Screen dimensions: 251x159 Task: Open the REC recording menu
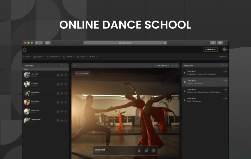click(93, 57)
